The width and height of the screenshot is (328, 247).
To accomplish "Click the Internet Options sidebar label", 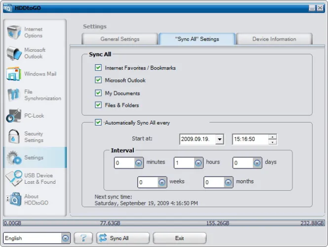I will click(x=33, y=32).
